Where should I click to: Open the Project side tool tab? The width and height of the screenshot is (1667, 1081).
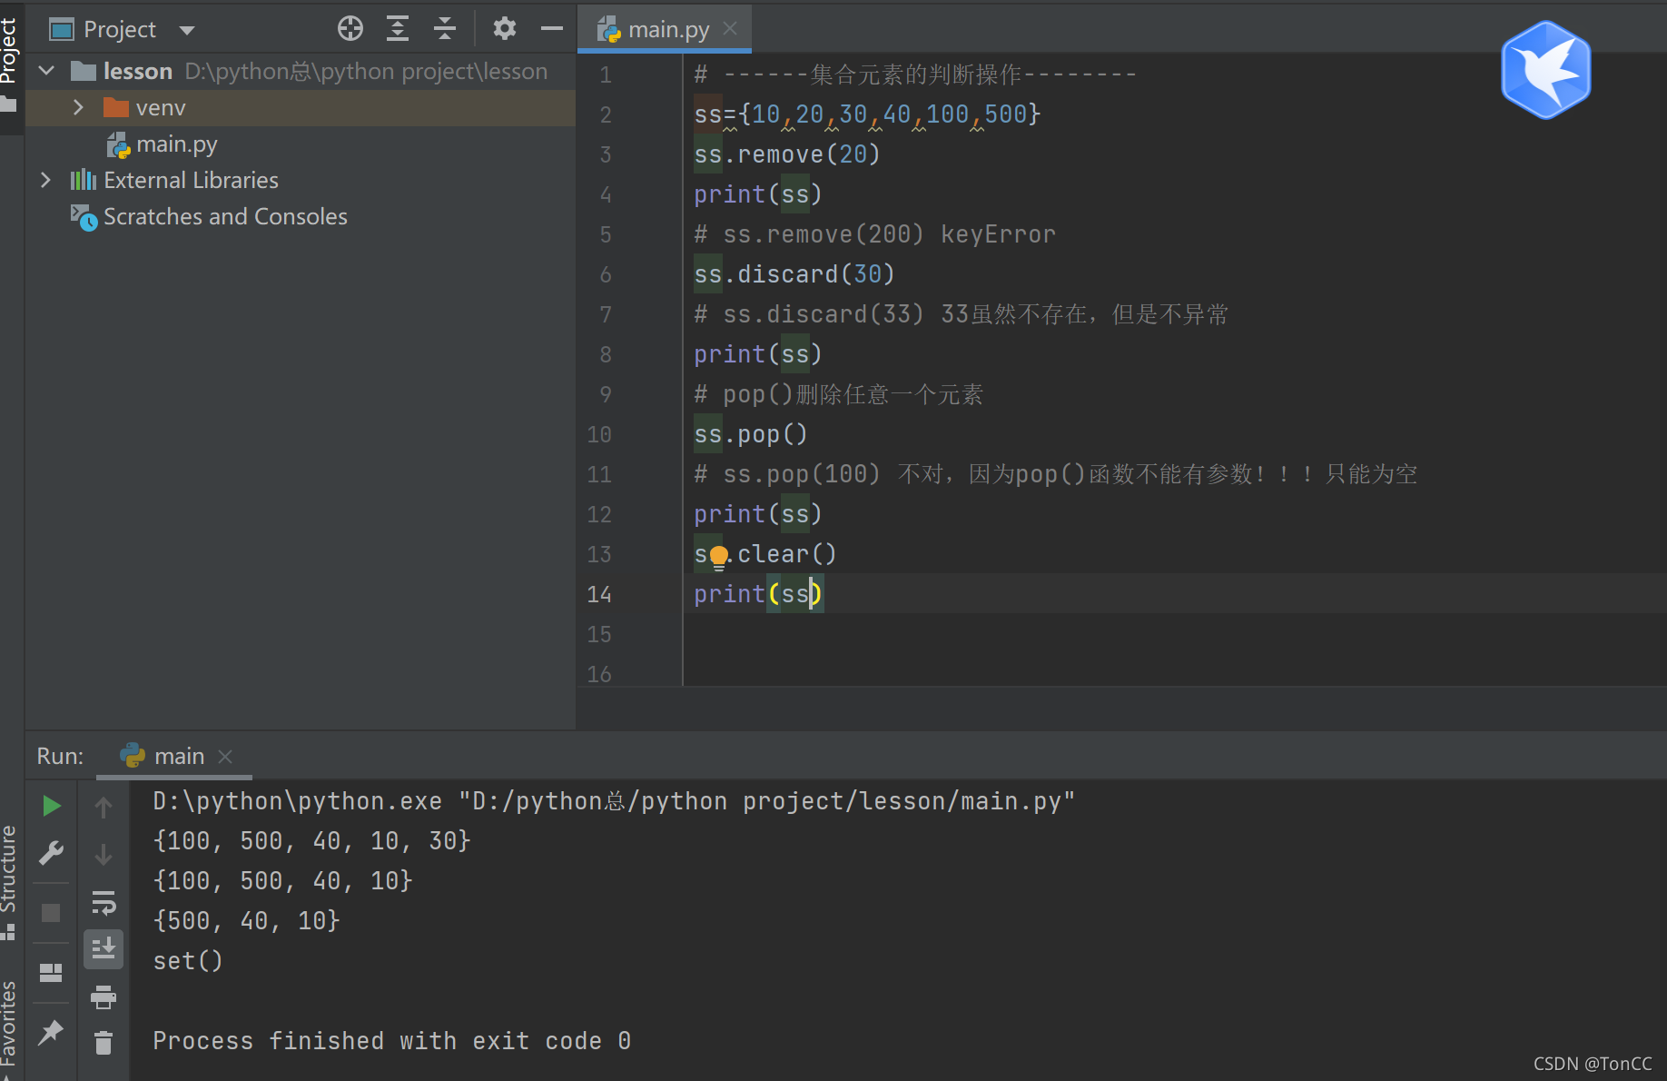(x=9, y=64)
